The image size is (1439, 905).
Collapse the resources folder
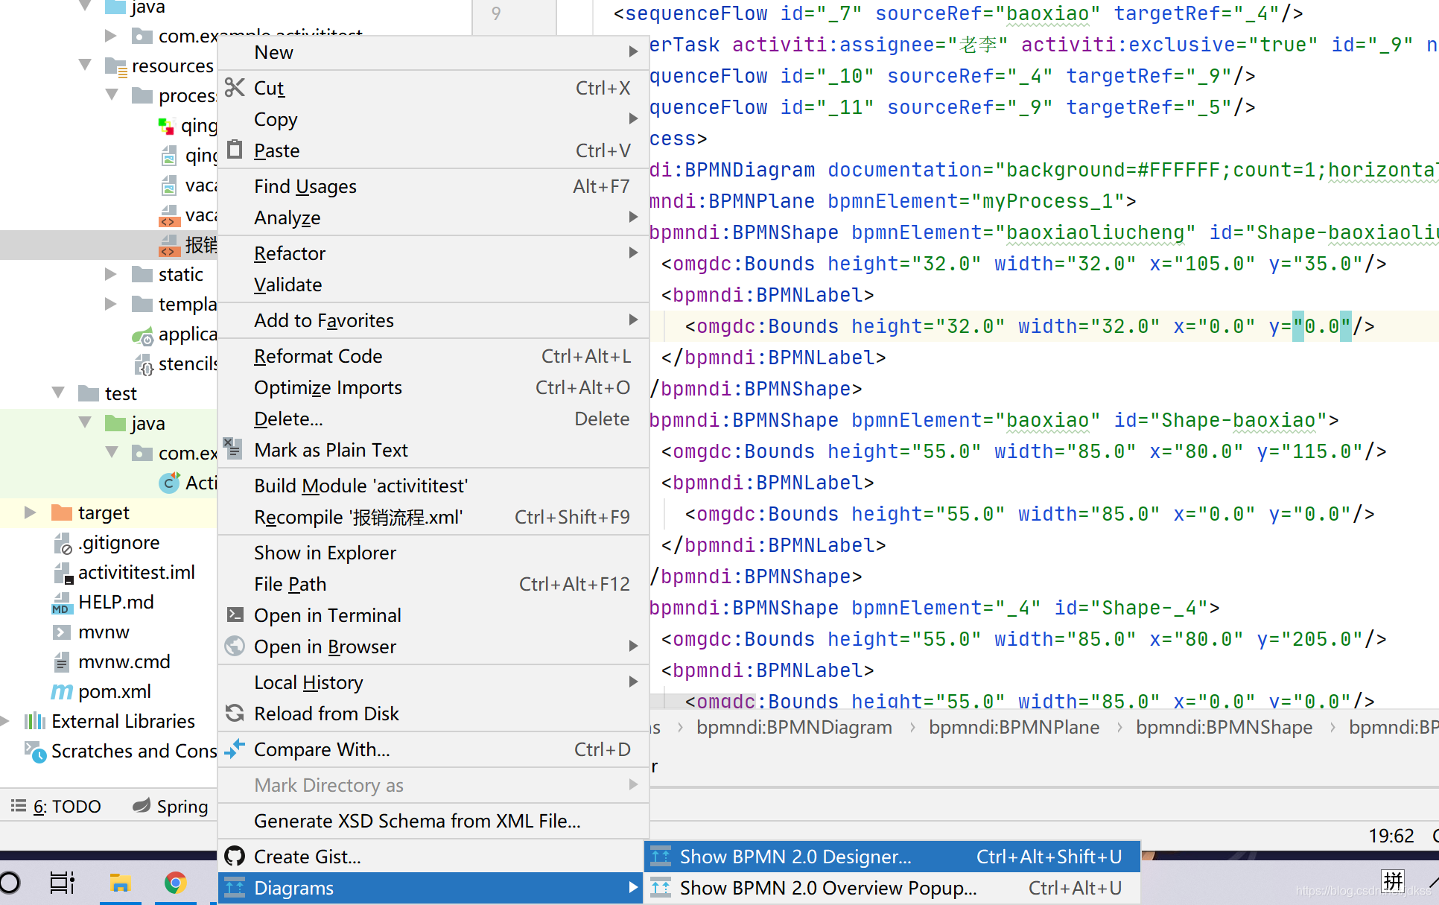86,66
